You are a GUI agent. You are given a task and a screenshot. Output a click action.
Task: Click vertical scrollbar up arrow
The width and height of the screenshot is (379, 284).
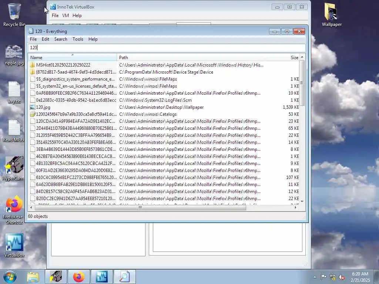pos(302,57)
